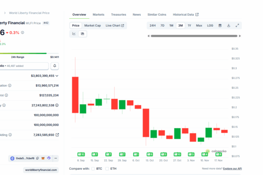This screenshot has height=175, width=263.
Task: Select the Market Cap chart option
Action: point(92,25)
